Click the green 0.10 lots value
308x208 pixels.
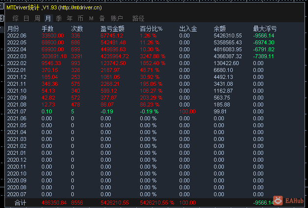click(x=47, y=111)
